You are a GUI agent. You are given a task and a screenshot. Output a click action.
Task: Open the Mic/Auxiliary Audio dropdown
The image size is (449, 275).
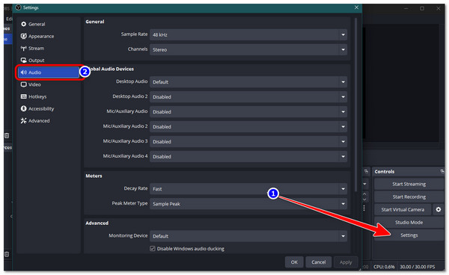point(248,112)
